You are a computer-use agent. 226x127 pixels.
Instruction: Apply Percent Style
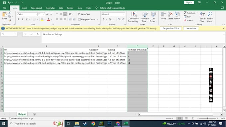coord(110,19)
